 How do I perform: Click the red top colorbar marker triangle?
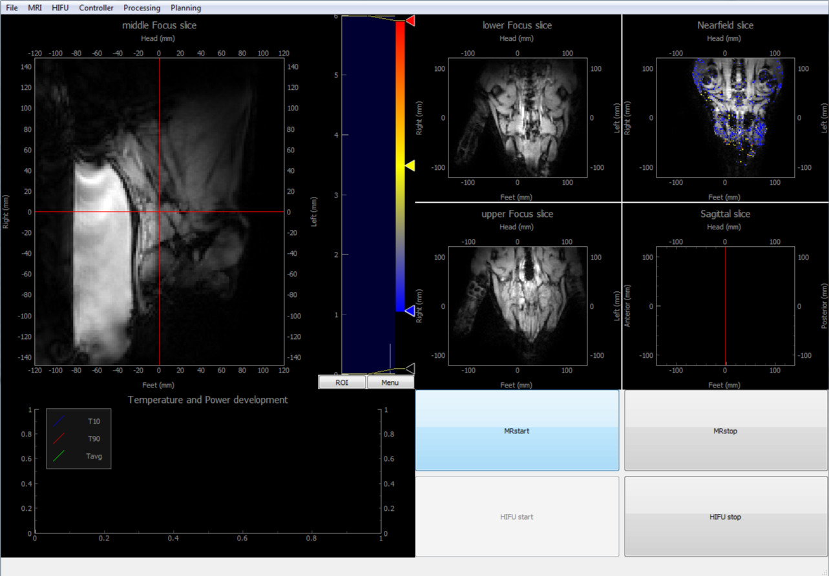[410, 21]
